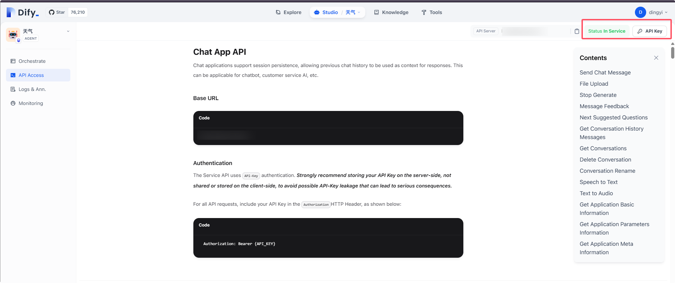Screen dimensions: 675x283
Task: Open the API Key dialog
Action: point(650,31)
